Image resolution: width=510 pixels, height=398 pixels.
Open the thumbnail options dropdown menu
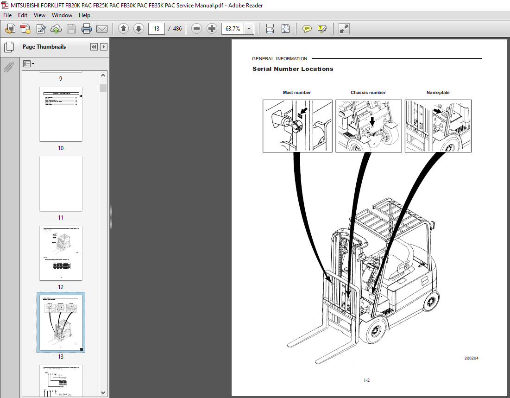[29, 64]
